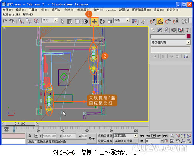Click the Named Selection Sets icon
Viewport: 194px width, 158px height.
pyautogui.click(x=184, y=21)
